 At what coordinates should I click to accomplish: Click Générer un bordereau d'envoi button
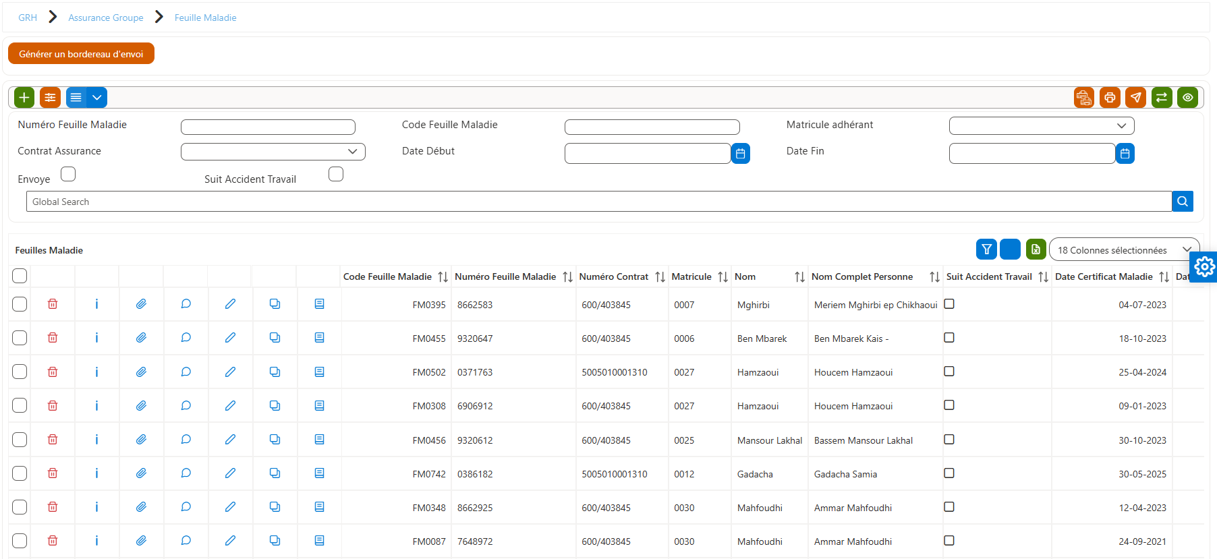[x=81, y=54]
